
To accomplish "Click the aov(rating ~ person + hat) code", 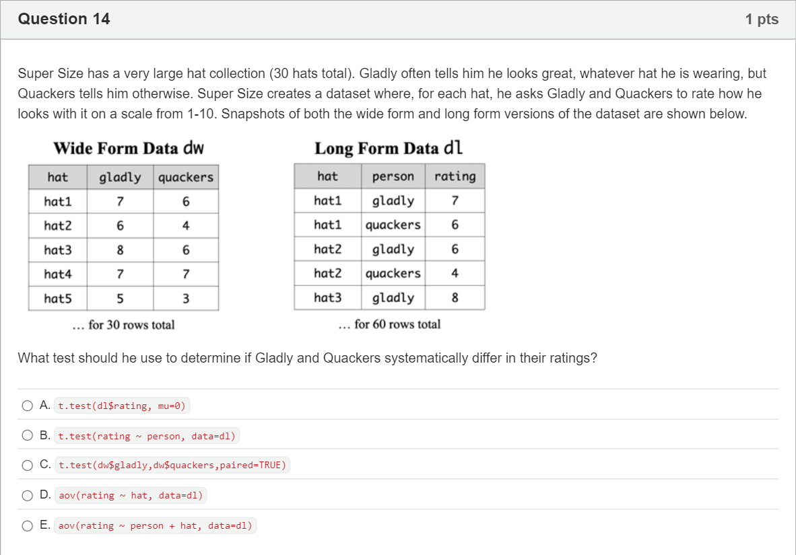I will (x=156, y=525).
